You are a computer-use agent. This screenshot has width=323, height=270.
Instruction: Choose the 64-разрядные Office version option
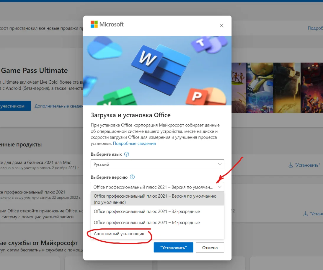[147, 222]
